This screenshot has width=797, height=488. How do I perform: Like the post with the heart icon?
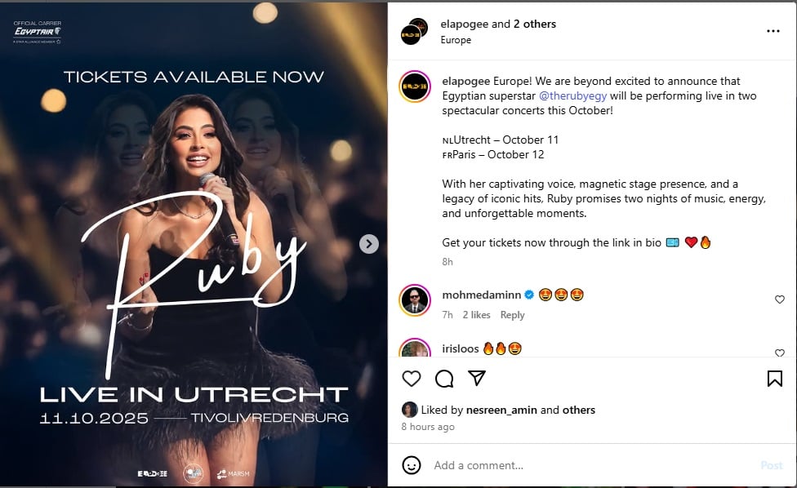click(x=412, y=379)
